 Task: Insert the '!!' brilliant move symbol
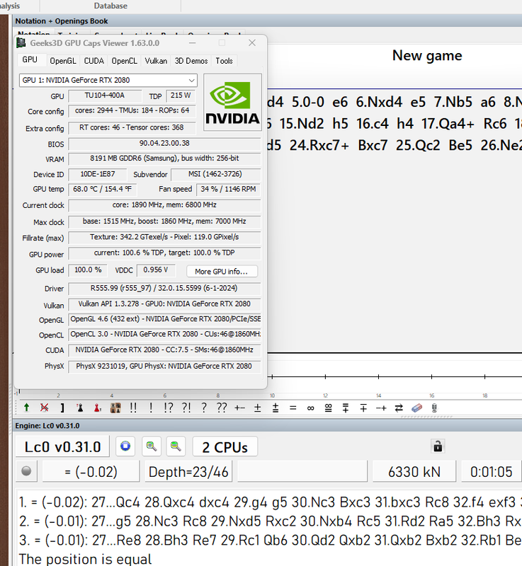133,408
